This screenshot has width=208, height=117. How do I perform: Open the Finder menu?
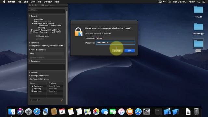click(x=12, y=2)
